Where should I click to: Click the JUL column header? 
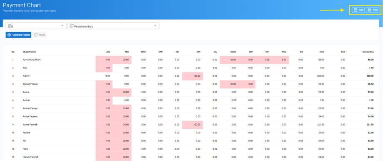point(215,52)
